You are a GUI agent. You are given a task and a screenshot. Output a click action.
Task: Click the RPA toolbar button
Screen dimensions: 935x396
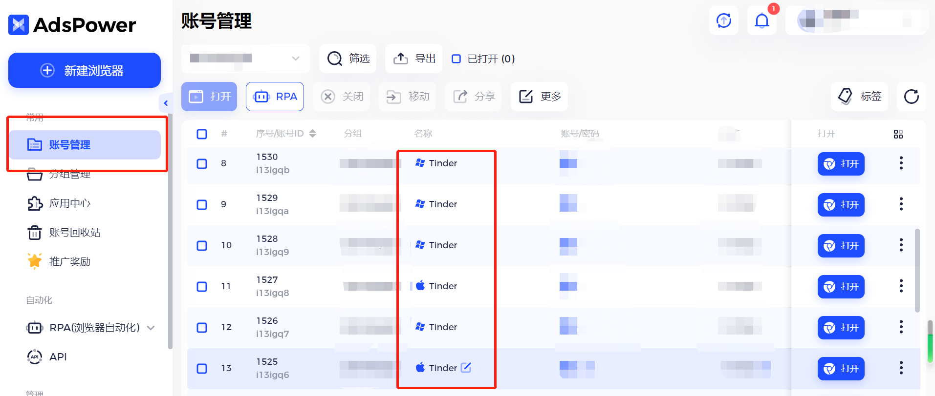(x=275, y=97)
